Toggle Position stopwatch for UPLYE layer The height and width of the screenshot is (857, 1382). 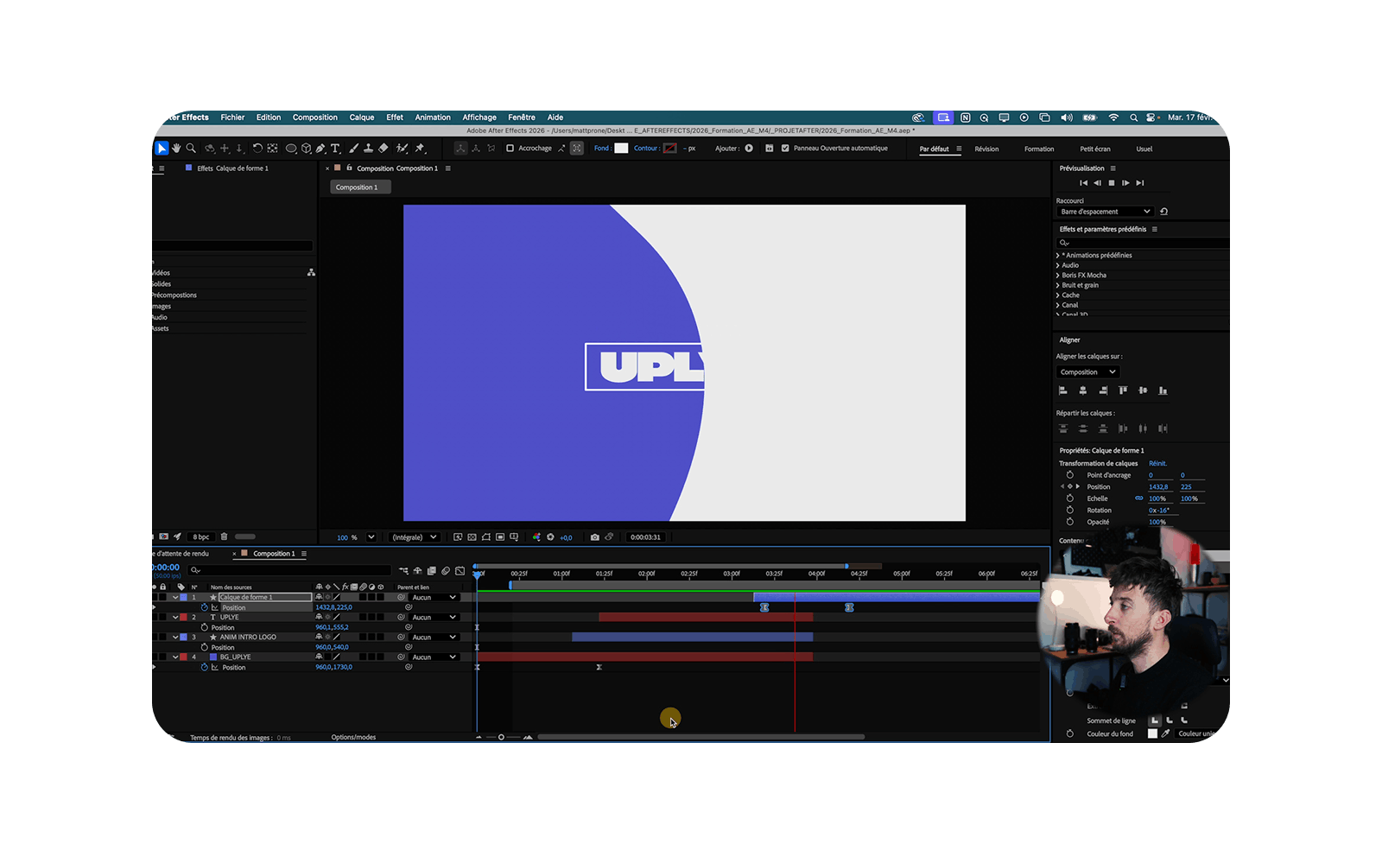click(x=205, y=627)
